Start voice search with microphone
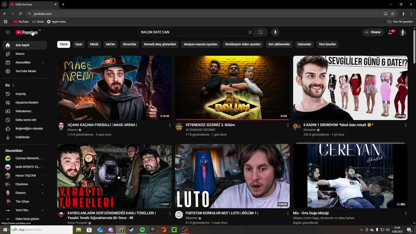 [x=275, y=32]
